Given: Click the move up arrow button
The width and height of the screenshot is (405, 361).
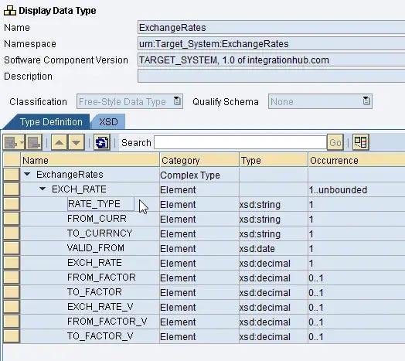Looking at the screenshot, I should tap(60, 142).
